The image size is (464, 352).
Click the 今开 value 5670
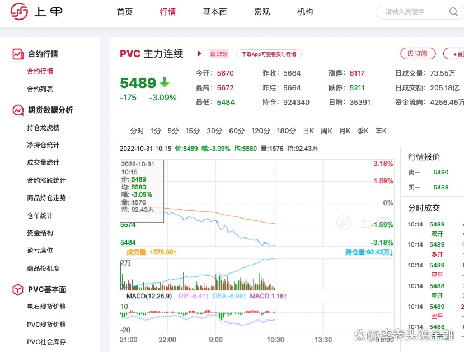coord(225,73)
